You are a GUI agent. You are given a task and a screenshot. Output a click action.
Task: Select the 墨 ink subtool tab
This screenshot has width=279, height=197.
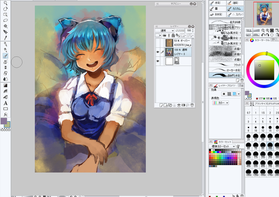coord(217,9)
